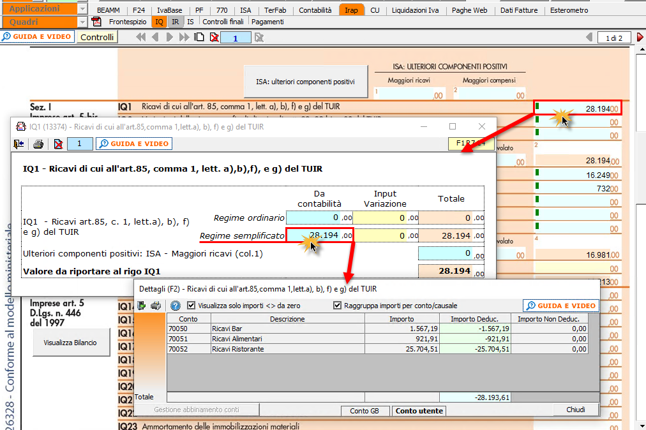The width and height of the screenshot is (646, 430).
Task: Switch to the ISA tab
Action: [x=246, y=10]
